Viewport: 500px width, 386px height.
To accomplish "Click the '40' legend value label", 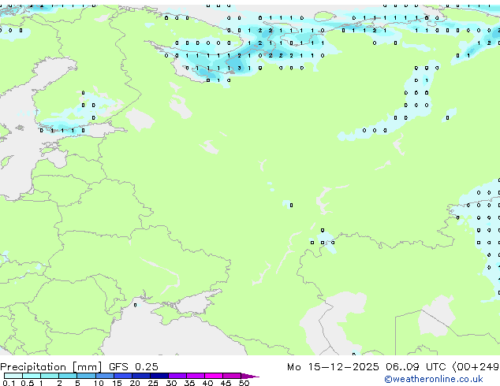I will tap(207, 383).
